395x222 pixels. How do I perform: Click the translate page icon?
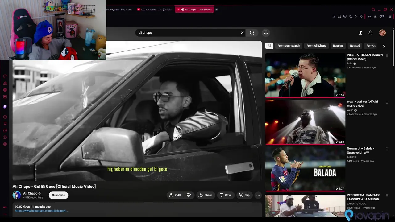350,16
